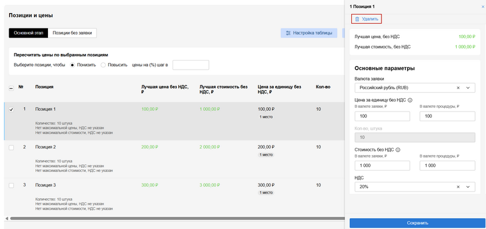Click info icon beside Стоимость без НДС
This screenshot has width=486, height=229.
(x=398, y=150)
